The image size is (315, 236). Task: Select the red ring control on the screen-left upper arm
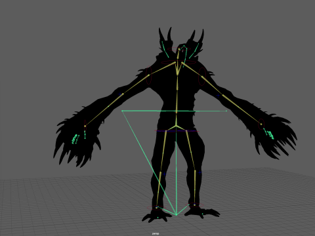coord(149,75)
